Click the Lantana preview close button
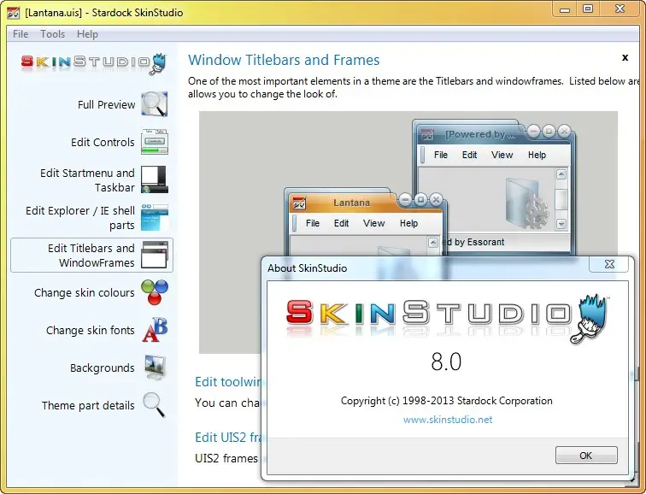 point(436,200)
